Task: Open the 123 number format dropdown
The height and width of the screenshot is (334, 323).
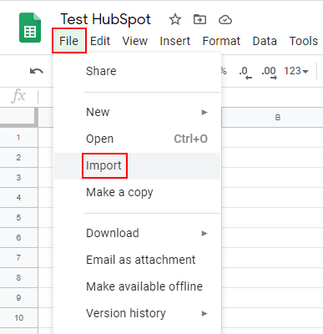Action: point(296,71)
